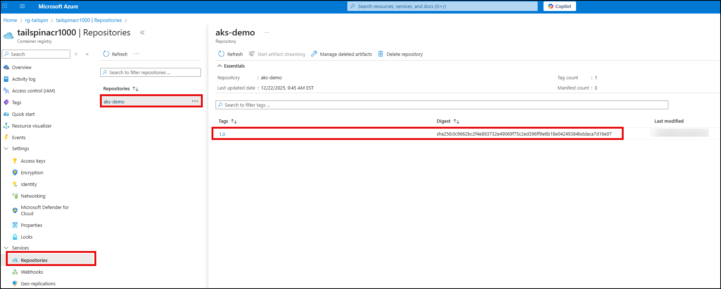Click the Locks padlock icon

tap(15, 237)
